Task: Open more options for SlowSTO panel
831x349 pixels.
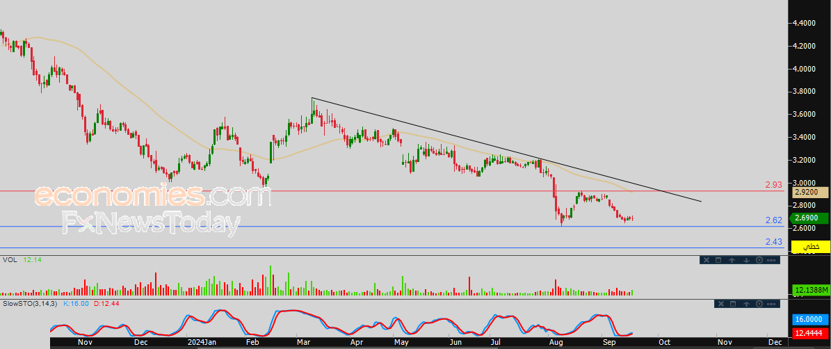Action: [771, 304]
